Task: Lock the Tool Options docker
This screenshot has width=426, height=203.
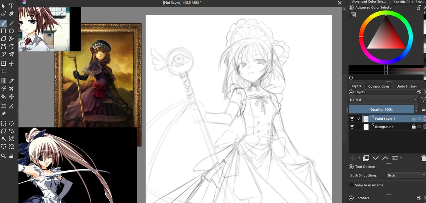Action: 351,167
